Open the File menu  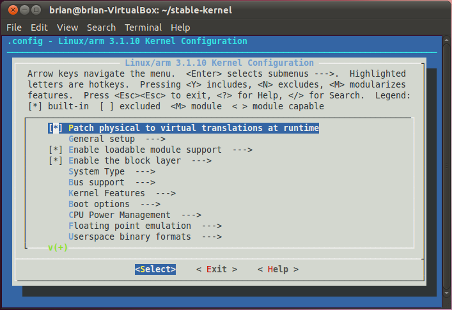point(14,27)
